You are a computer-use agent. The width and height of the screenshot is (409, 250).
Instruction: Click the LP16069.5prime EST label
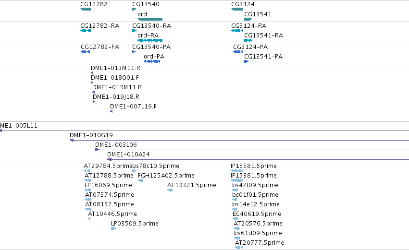(x=108, y=185)
